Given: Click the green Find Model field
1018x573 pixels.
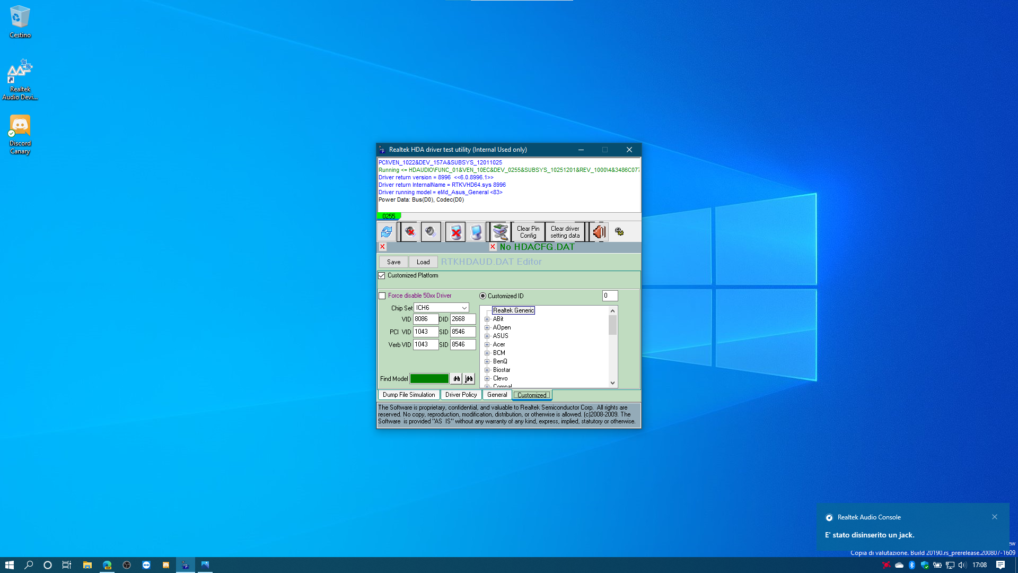Looking at the screenshot, I should tap(429, 379).
